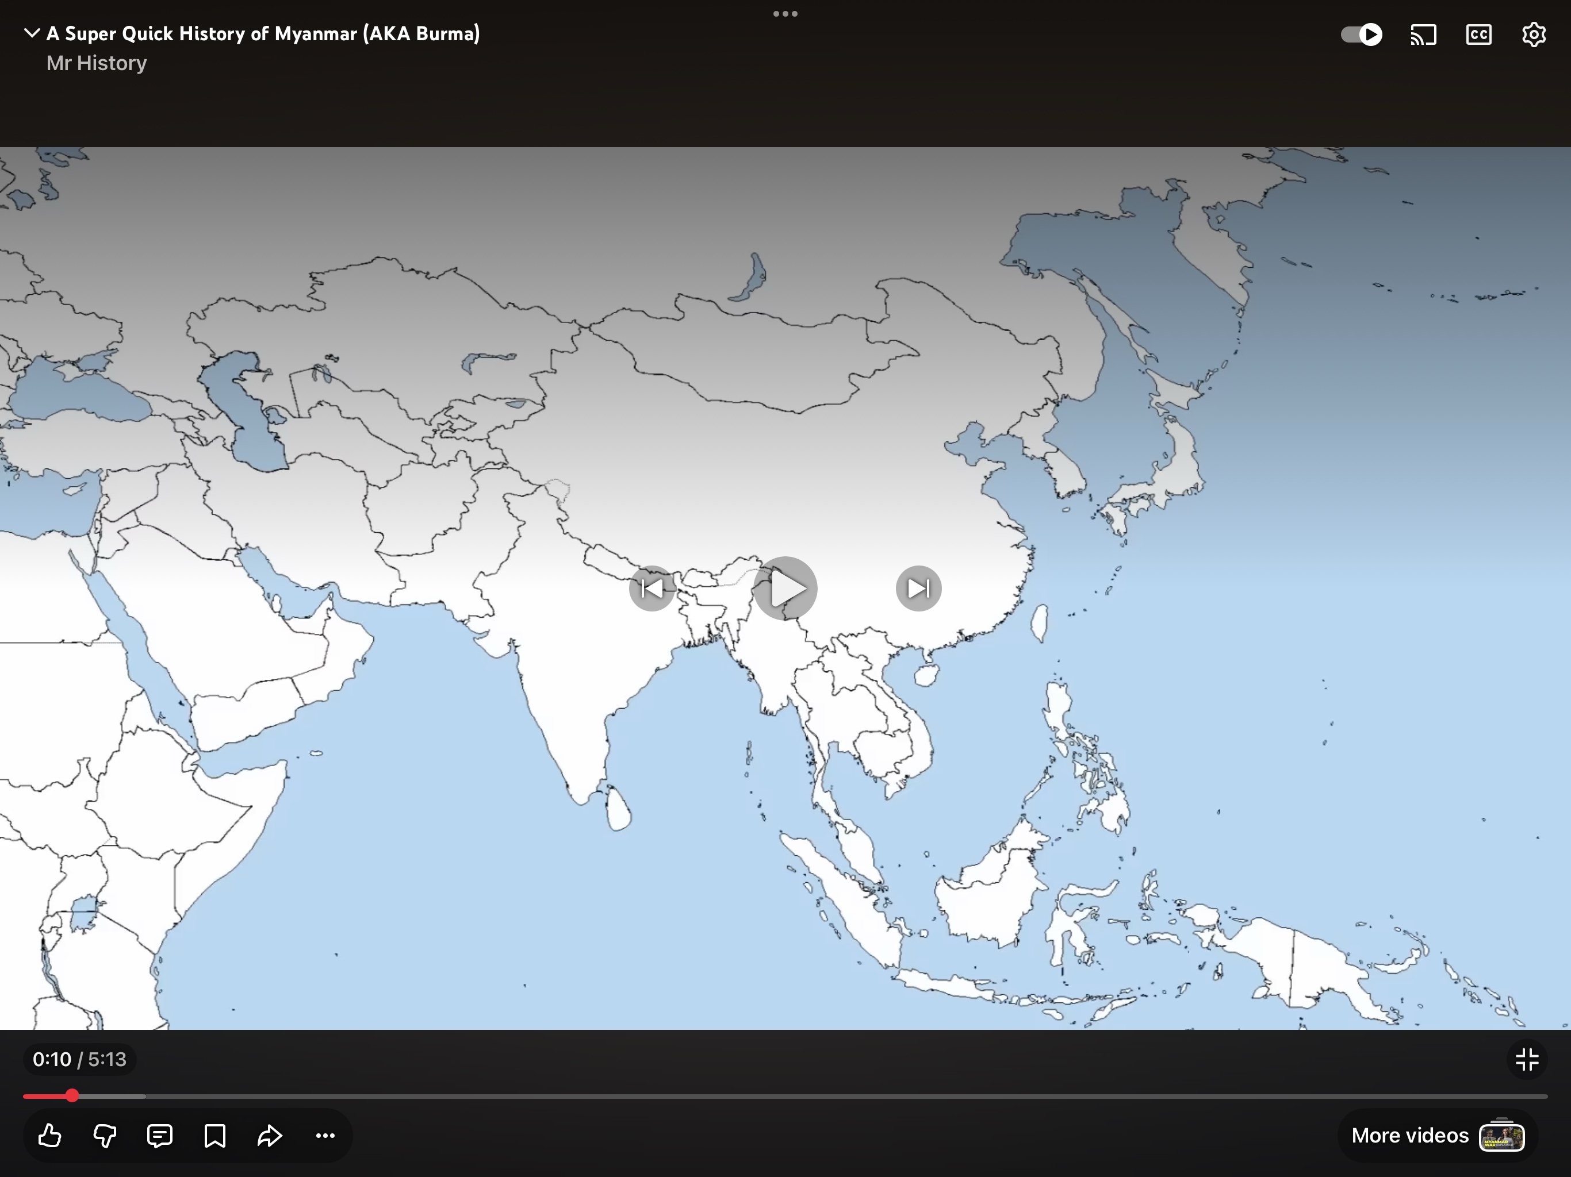This screenshot has width=1571, height=1177.
Task: Skip to the next video
Action: pyautogui.click(x=918, y=588)
